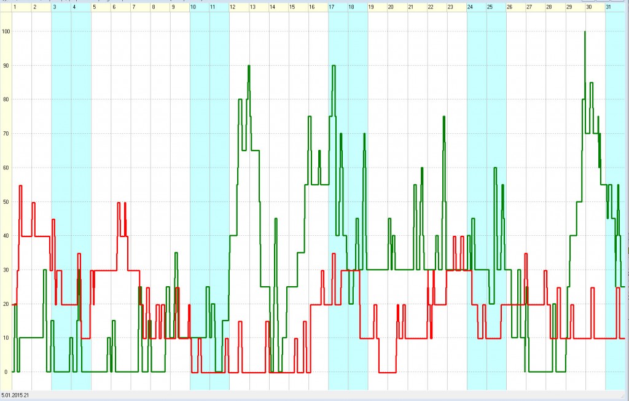This screenshot has width=629, height=401.
Task: Click the 90 label on the vertical axis
Action: [6, 65]
